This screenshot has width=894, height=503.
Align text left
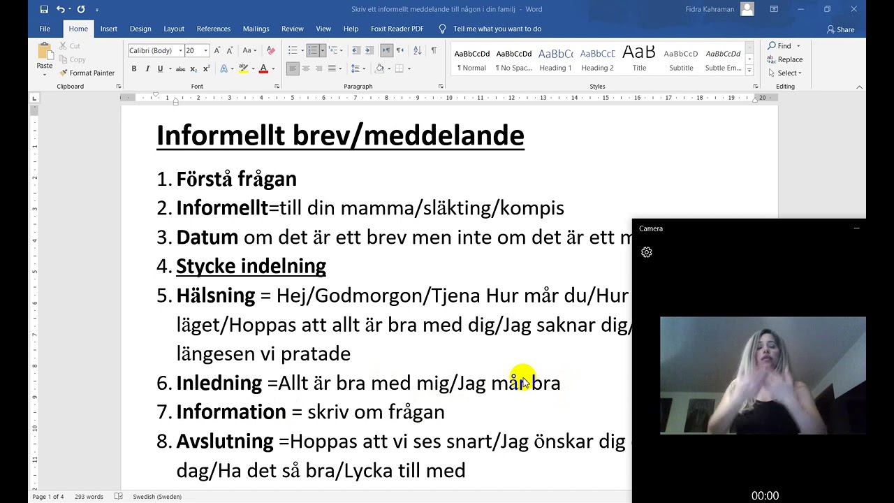[x=293, y=68]
